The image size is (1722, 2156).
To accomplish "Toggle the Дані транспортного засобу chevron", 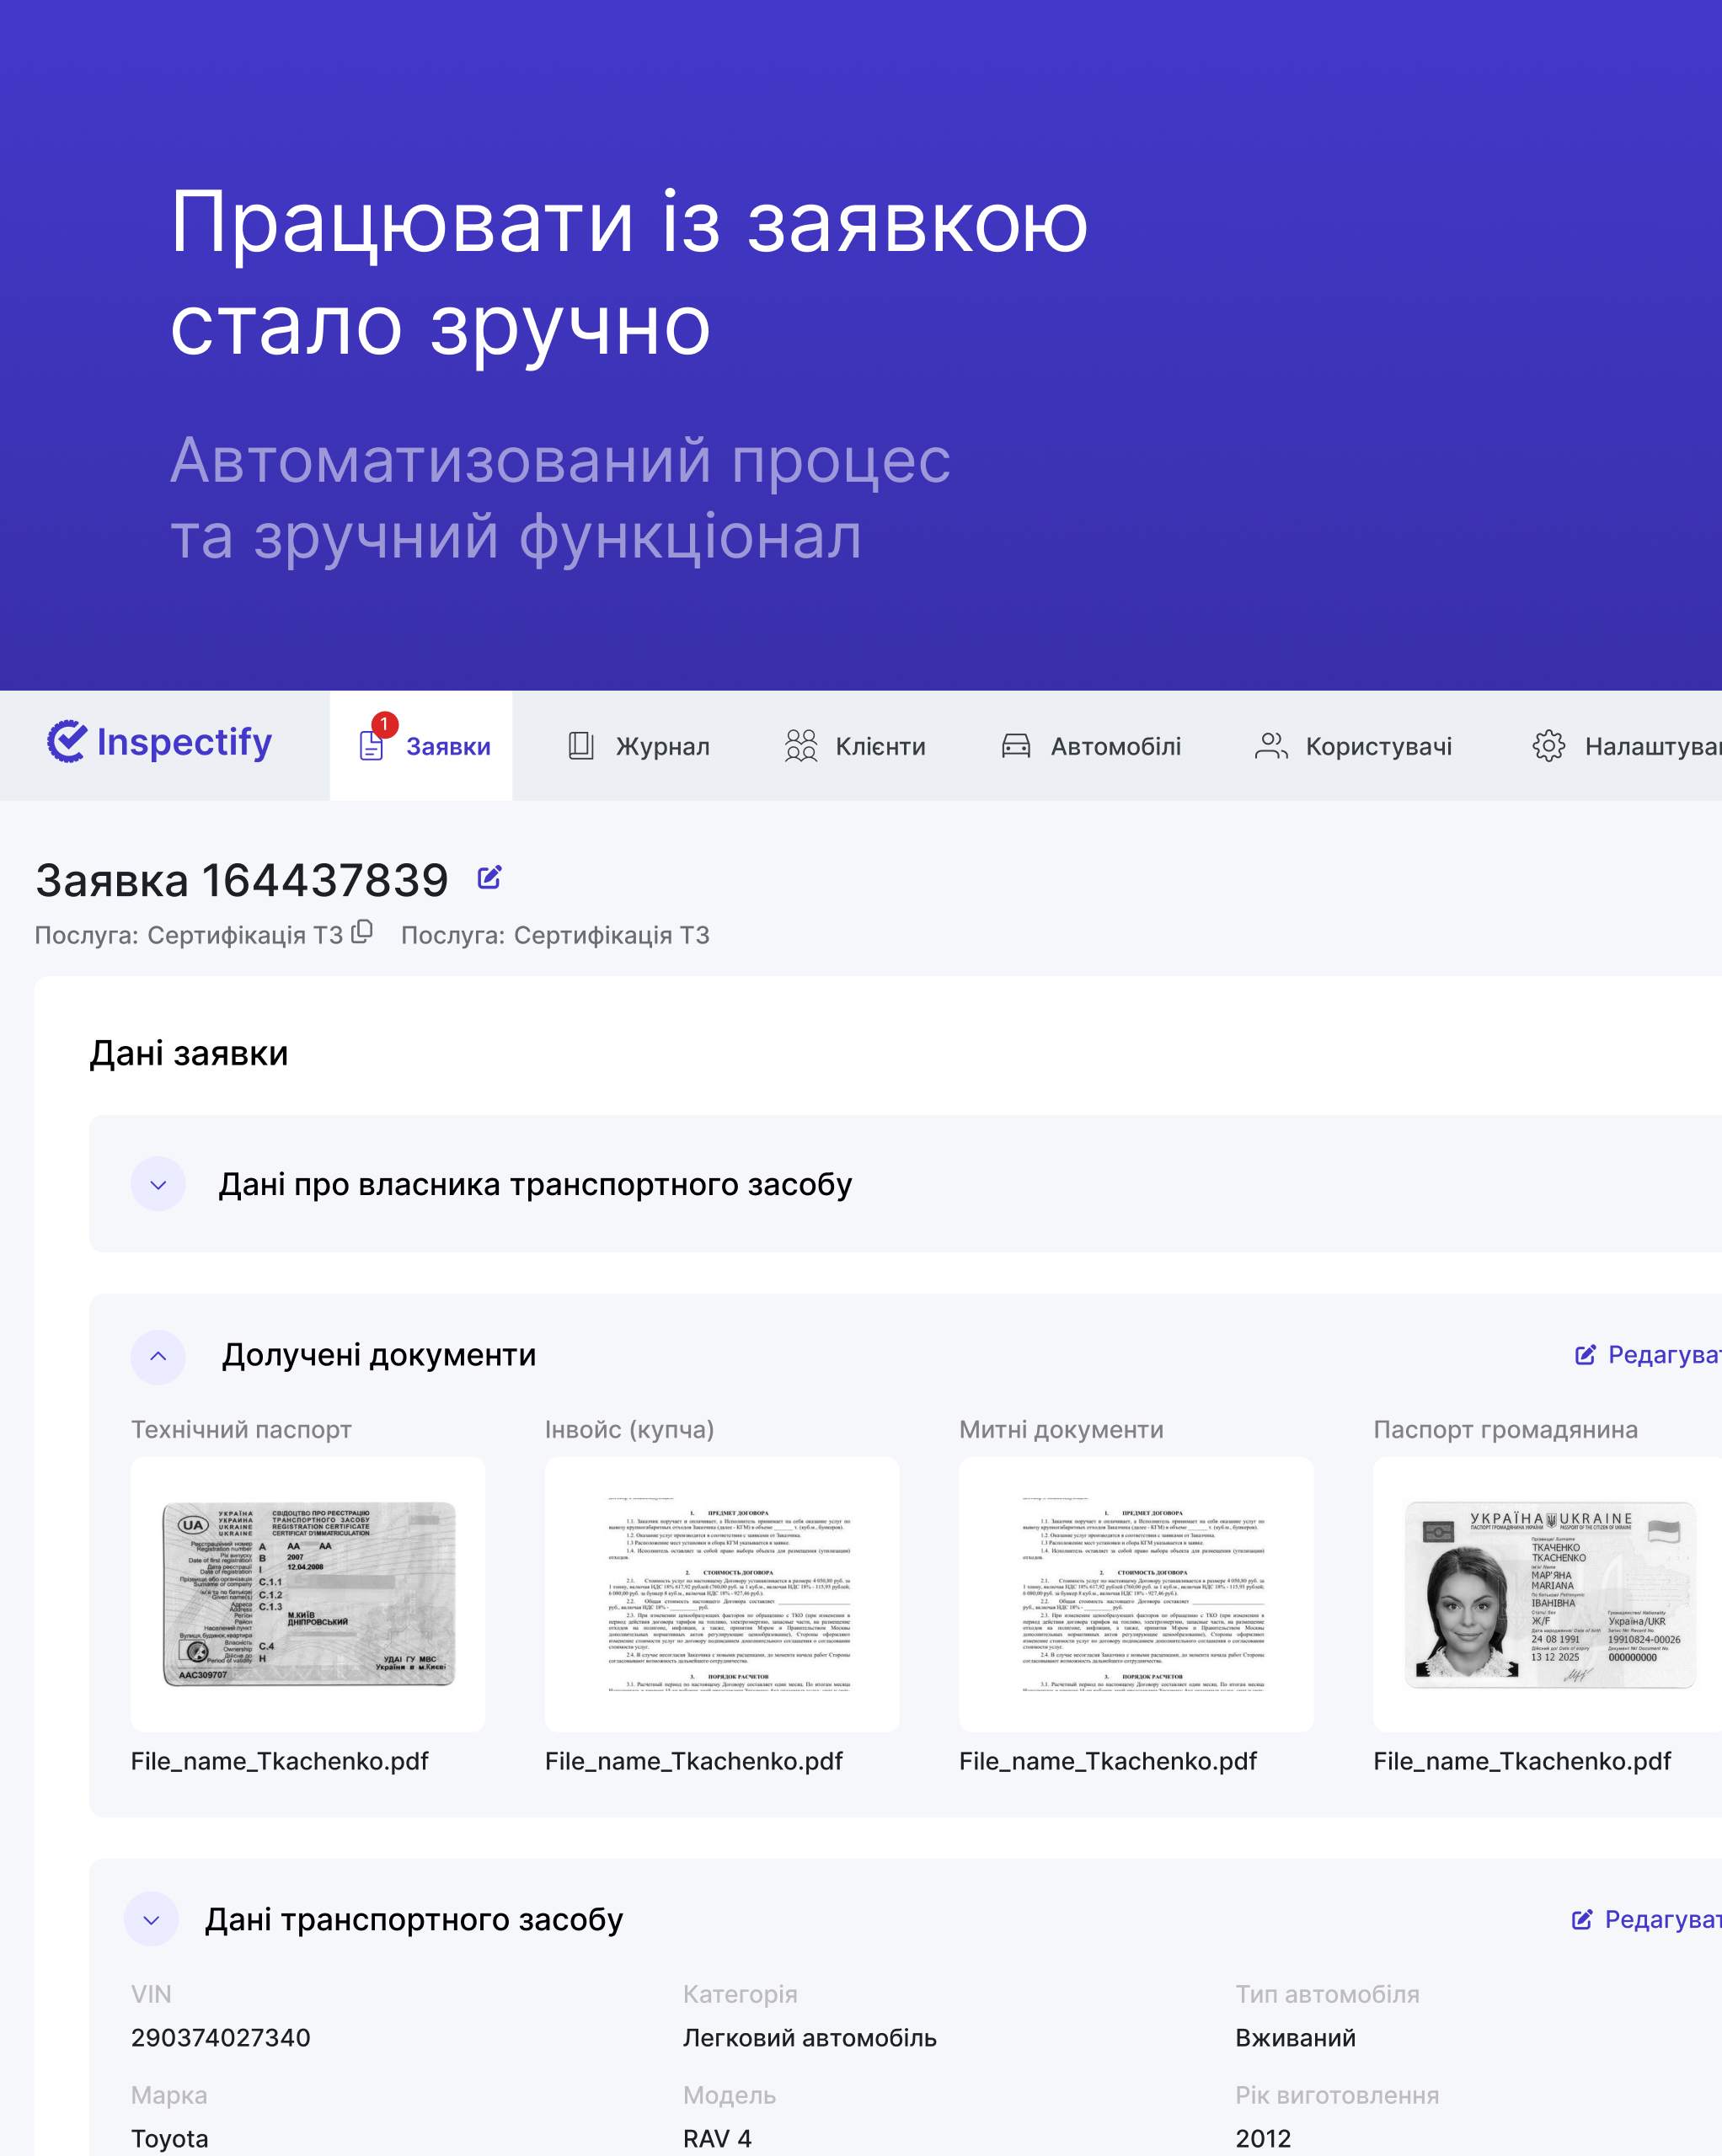I will click(x=151, y=1920).
